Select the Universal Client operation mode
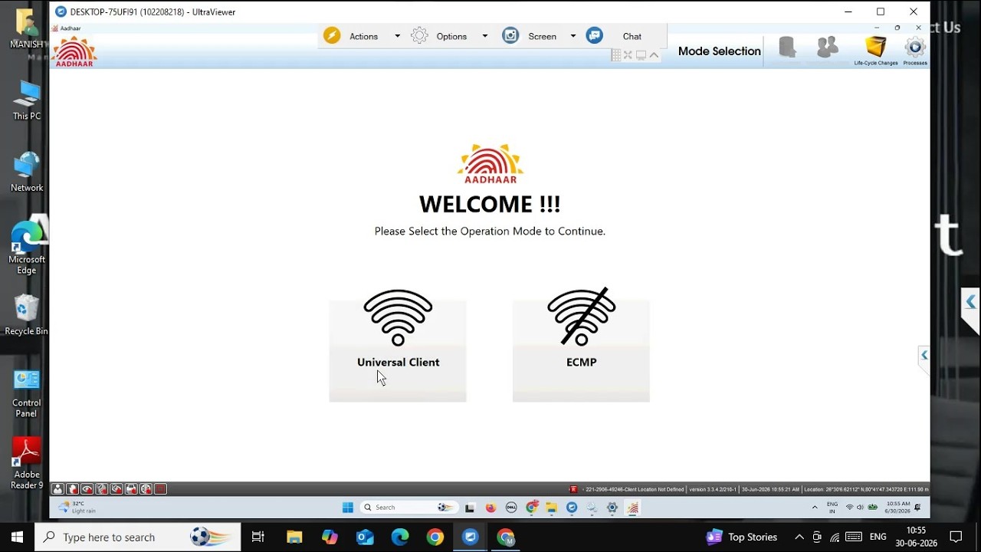The image size is (981, 552). pos(398,346)
